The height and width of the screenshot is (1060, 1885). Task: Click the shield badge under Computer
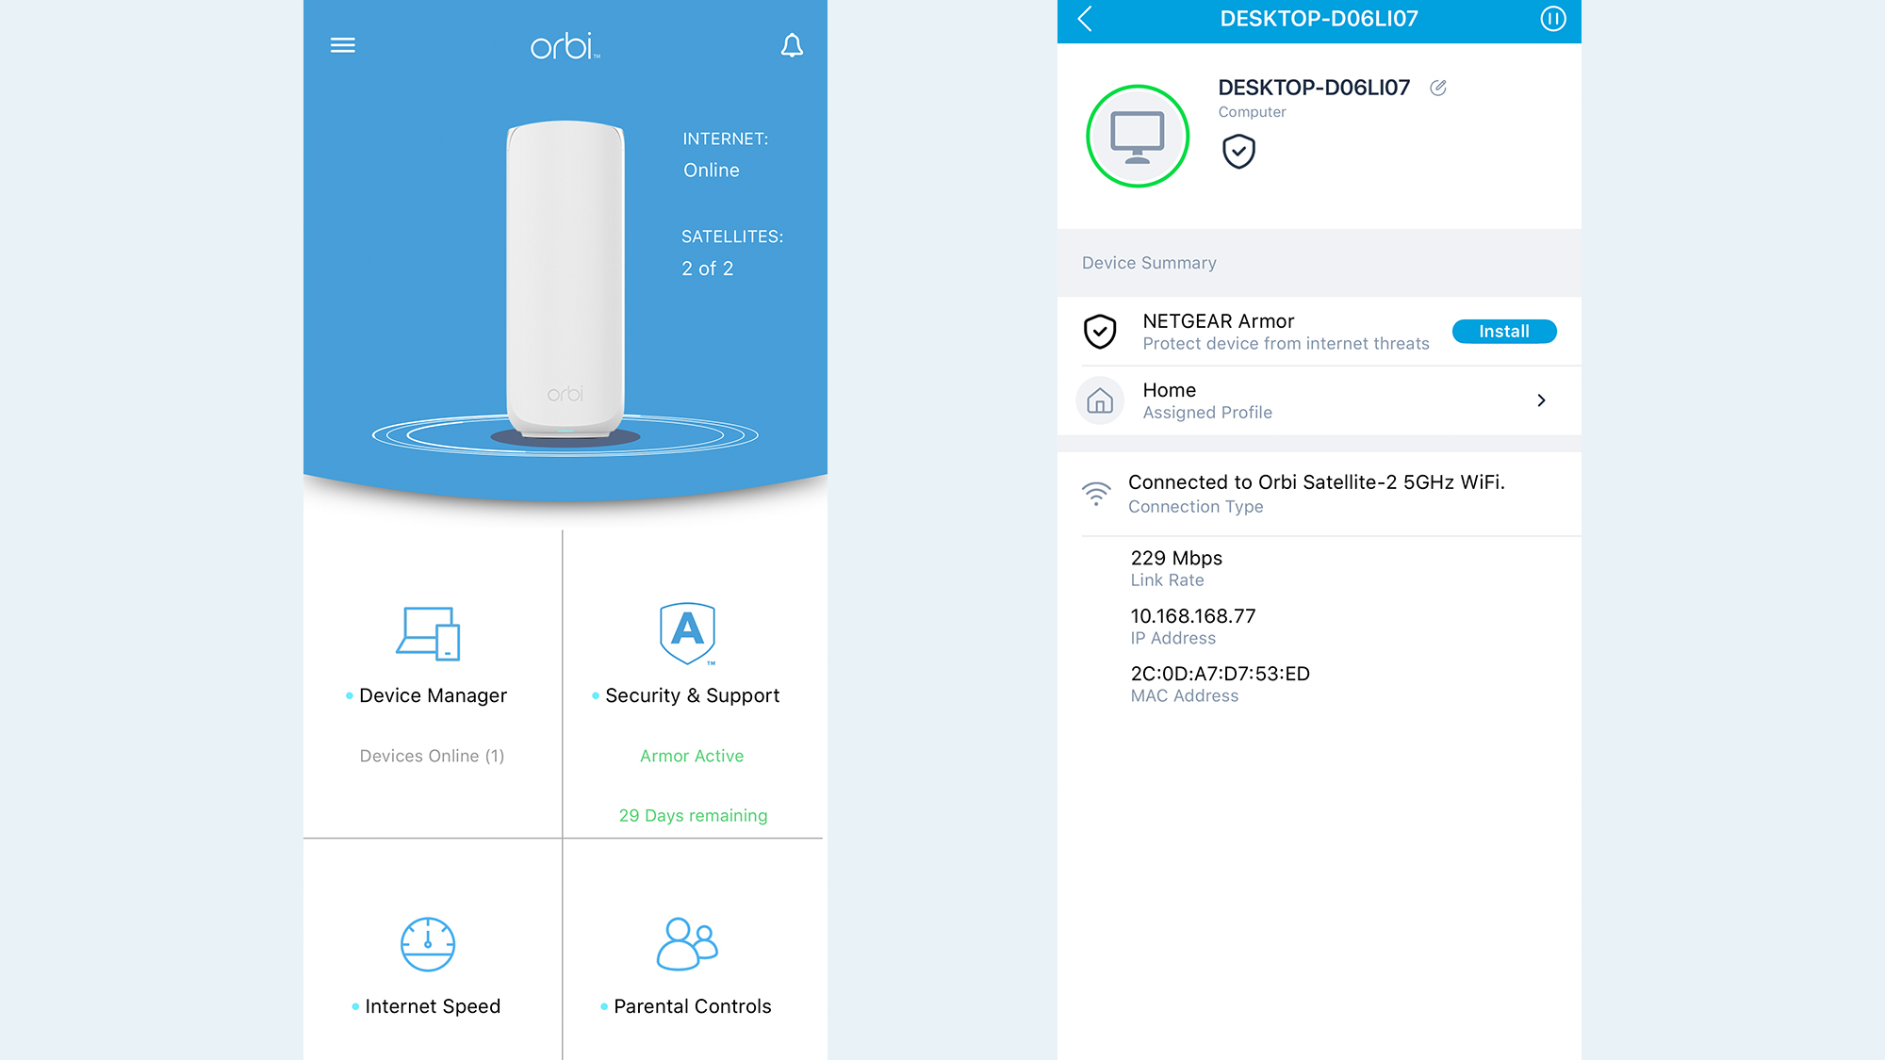click(x=1238, y=151)
